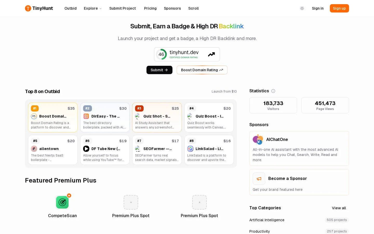Click the Quiz Boost project icon
Image resolution: width=374 pixels, height=234 pixels.
pos(190,116)
